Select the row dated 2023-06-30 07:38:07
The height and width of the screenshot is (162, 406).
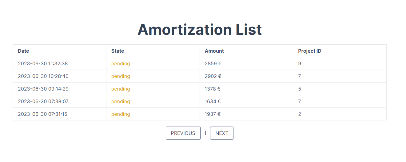(199, 101)
